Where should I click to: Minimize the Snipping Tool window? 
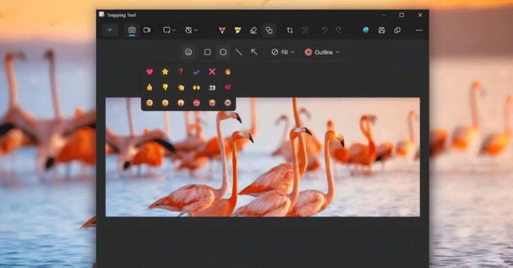(x=384, y=14)
